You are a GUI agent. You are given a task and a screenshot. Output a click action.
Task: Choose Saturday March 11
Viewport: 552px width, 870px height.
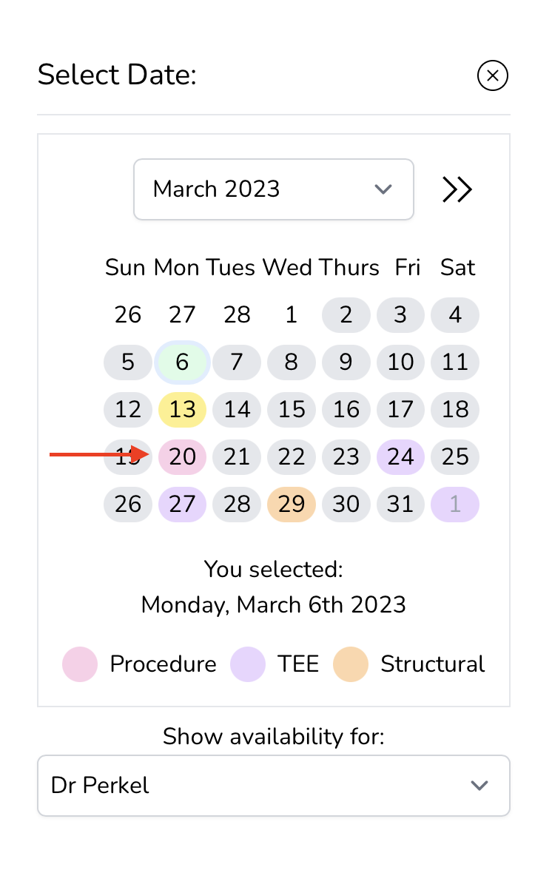coord(455,362)
